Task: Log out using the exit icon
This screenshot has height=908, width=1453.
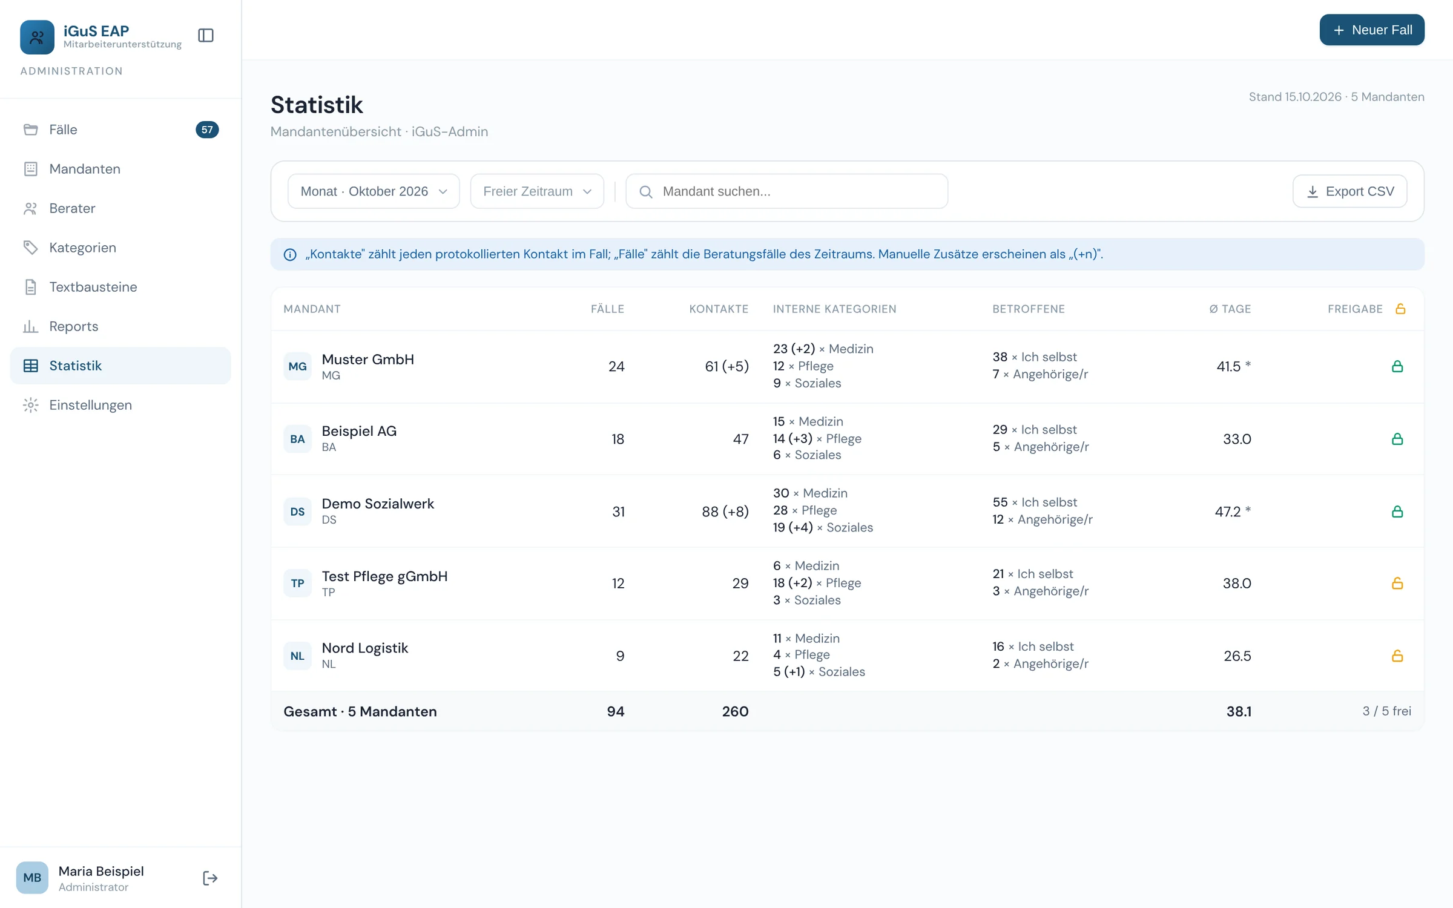Action: click(210, 878)
